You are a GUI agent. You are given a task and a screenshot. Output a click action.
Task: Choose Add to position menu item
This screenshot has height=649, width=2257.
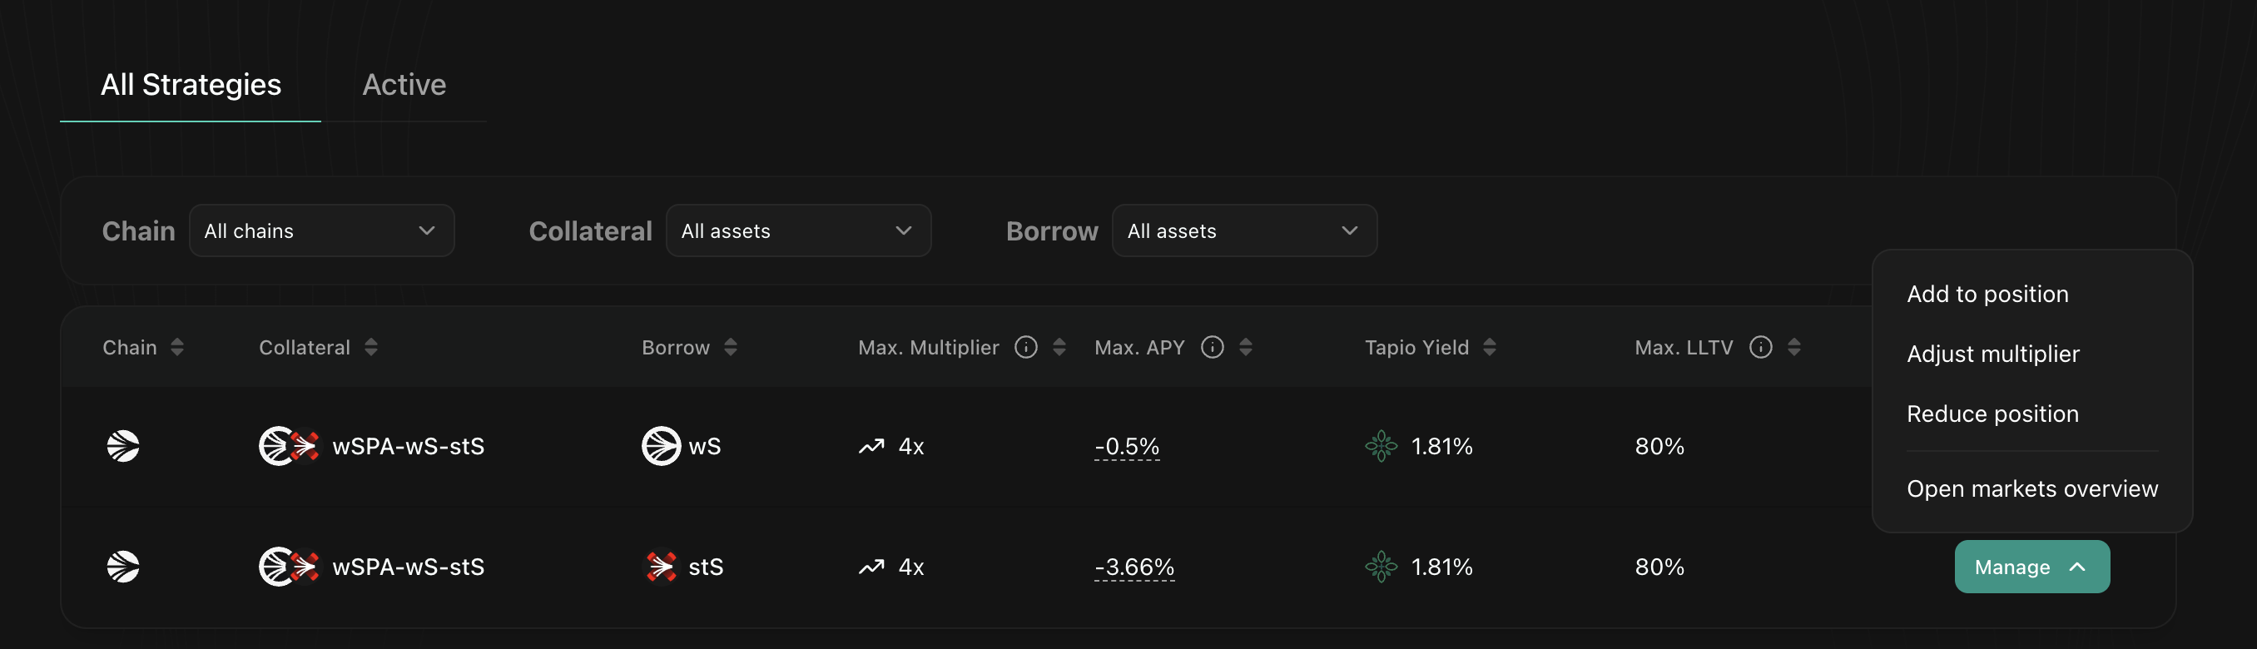pyautogui.click(x=1987, y=295)
